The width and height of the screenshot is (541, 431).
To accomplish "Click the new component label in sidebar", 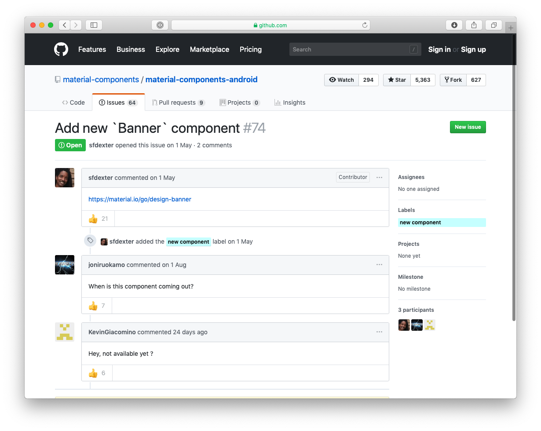I will [x=442, y=223].
